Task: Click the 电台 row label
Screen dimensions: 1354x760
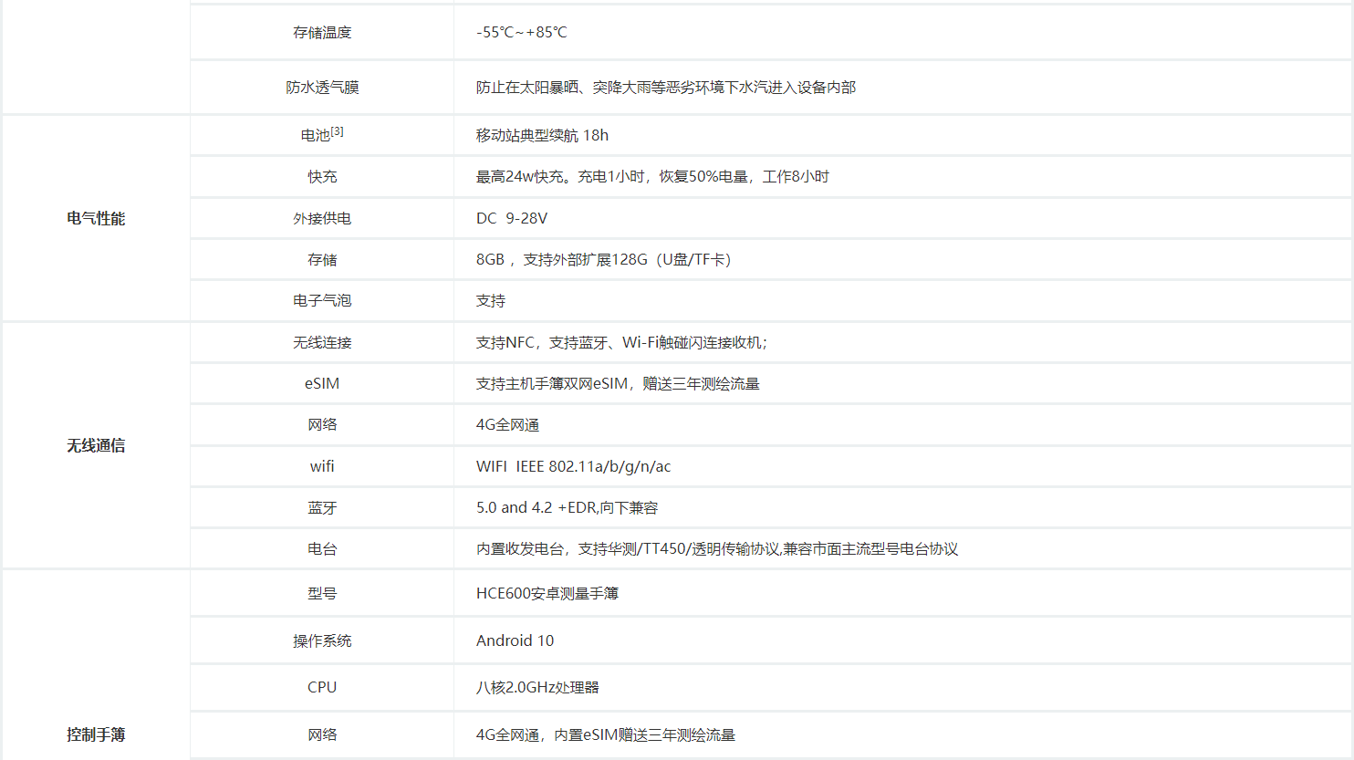Action: tap(322, 549)
